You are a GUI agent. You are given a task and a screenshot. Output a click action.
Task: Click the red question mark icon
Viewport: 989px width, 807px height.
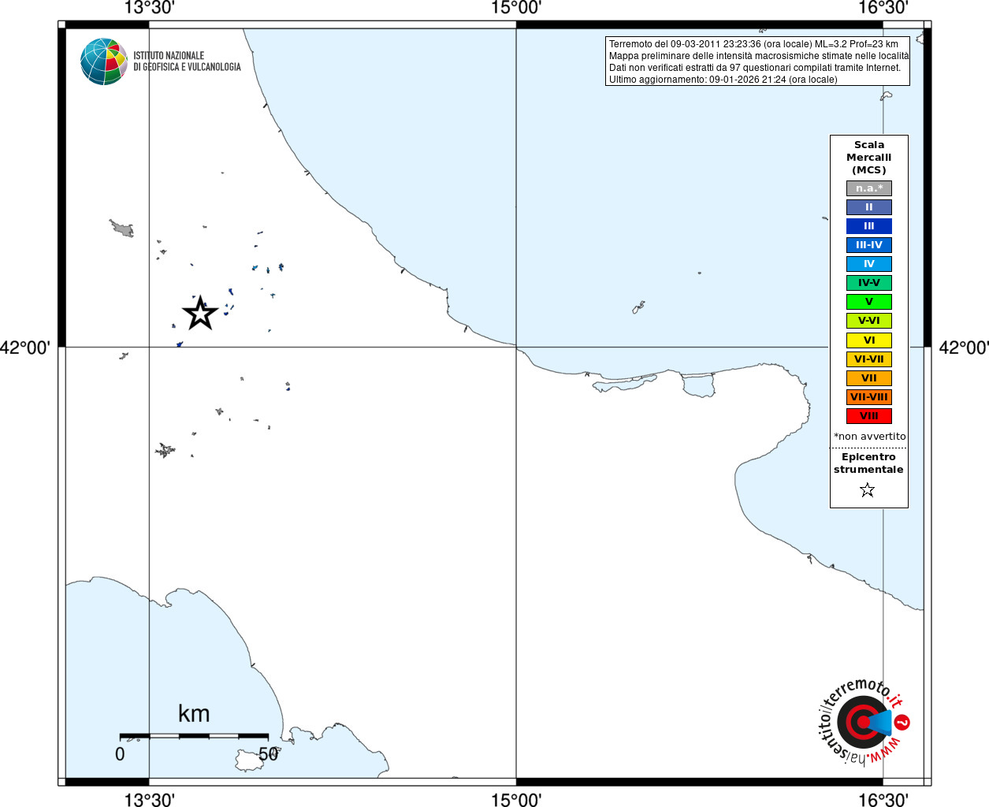pyautogui.click(x=902, y=722)
